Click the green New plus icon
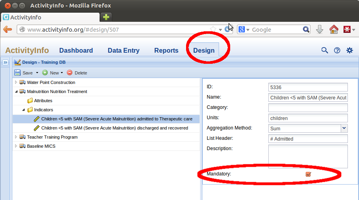359x200 pixels. tap(45, 73)
